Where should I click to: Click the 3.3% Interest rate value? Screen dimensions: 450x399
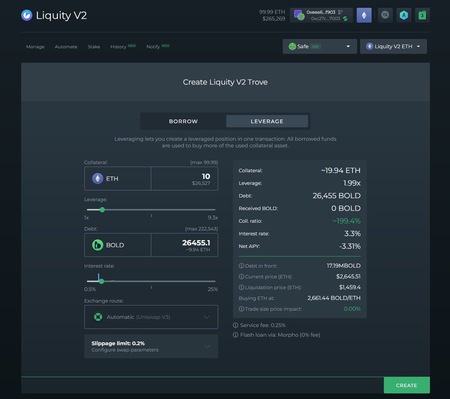pyautogui.click(x=352, y=234)
